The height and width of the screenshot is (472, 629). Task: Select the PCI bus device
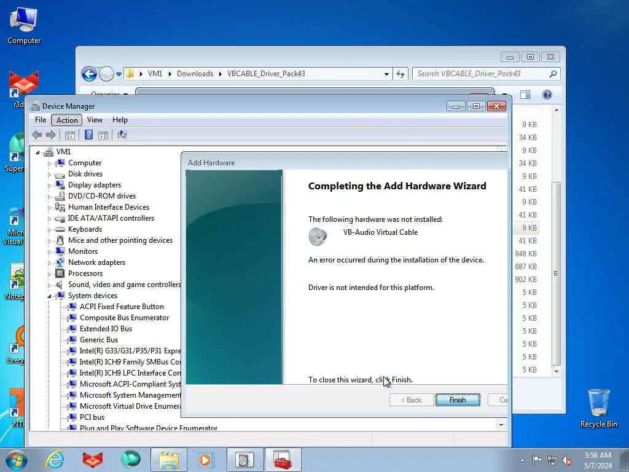pos(92,417)
